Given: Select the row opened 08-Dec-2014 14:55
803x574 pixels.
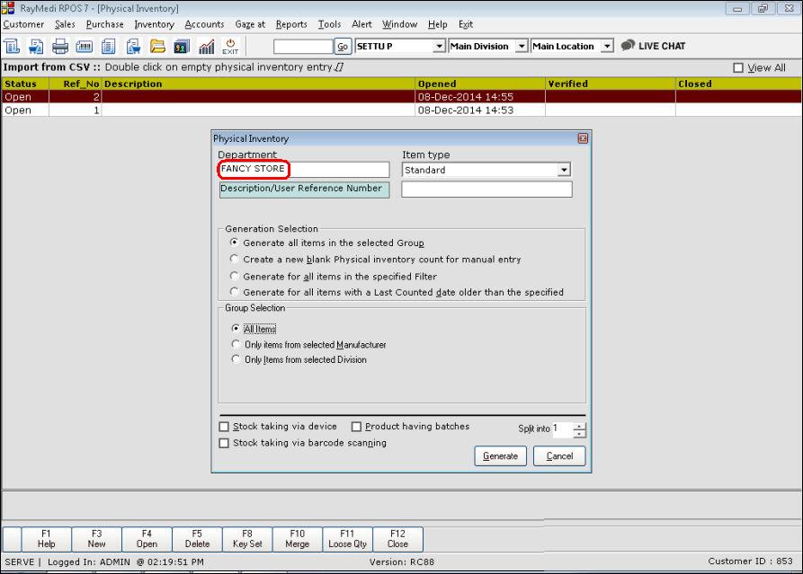Looking at the screenshot, I should [x=401, y=97].
